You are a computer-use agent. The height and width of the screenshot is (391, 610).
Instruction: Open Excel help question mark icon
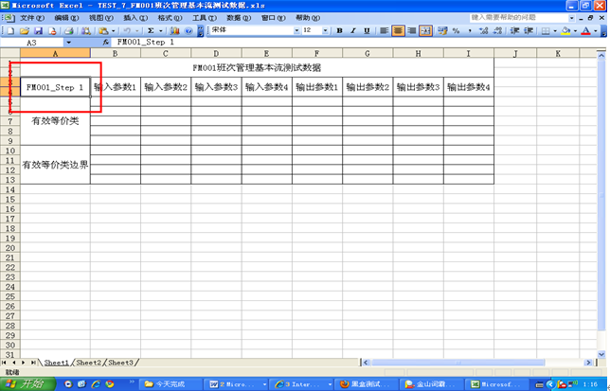(x=188, y=30)
